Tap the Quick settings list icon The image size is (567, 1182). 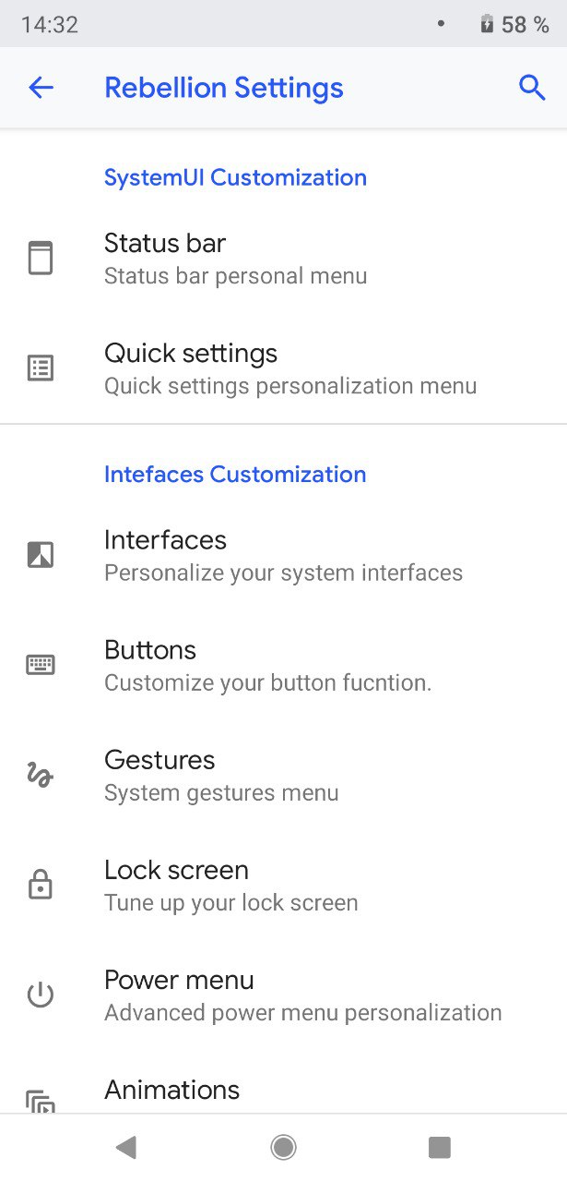click(x=41, y=368)
